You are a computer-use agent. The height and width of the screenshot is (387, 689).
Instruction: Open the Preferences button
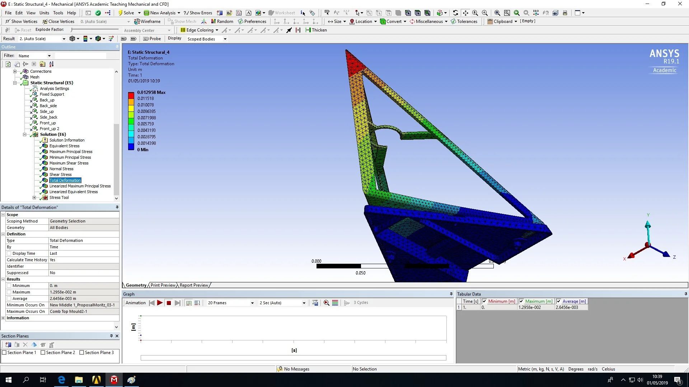pyautogui.click(x=252, y=21)
